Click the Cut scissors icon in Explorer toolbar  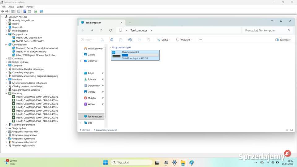point(102,40)
